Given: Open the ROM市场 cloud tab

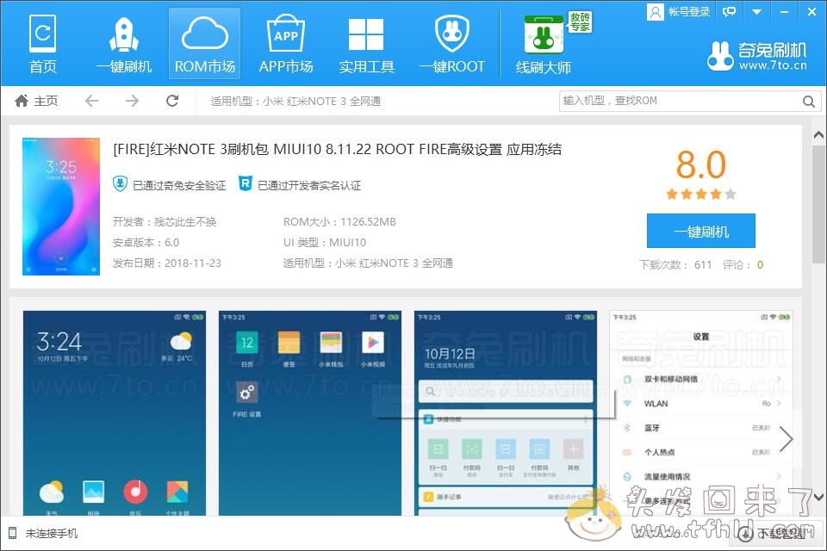Looking at the screenshot, I should (x=205, y=44).
